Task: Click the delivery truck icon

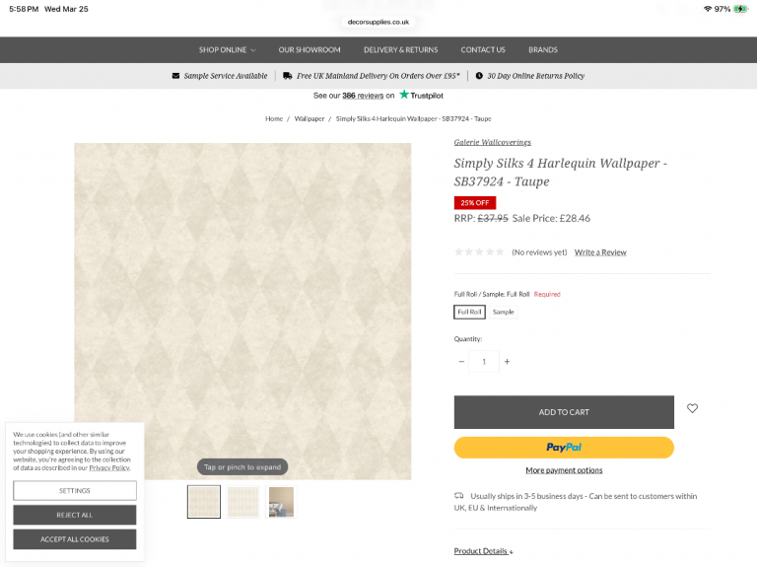Action: pos(287,76)
